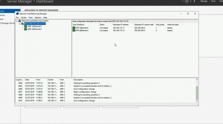This screenshot has height=124, width=223.
Task: Click ARR-2 host icon in host list
Action: point(74,30)
